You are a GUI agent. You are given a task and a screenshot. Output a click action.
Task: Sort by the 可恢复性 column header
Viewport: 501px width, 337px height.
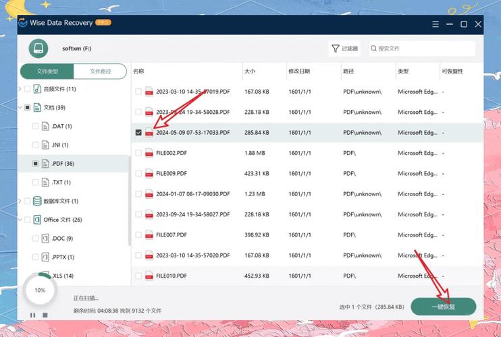click(452, 71)
